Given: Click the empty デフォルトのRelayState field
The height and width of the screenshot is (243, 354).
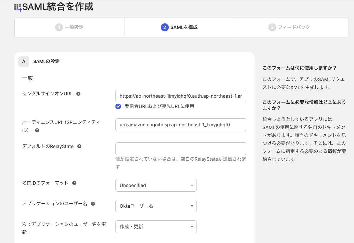Looking at the screenshot, I should pyautogui.click(x=181, y=148).
